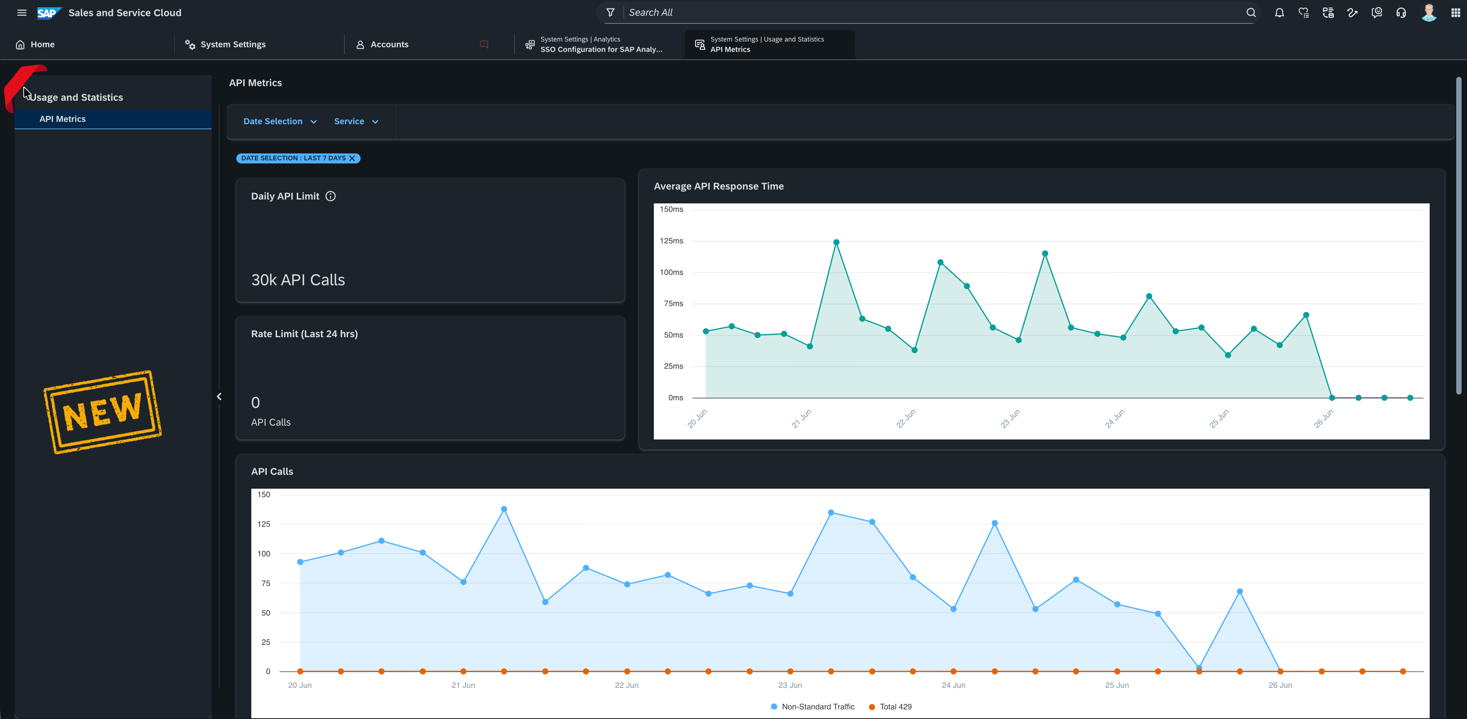Open the headset support icon
Image resolution: width=1467 pixels, height=719 pixels.
1401,13
